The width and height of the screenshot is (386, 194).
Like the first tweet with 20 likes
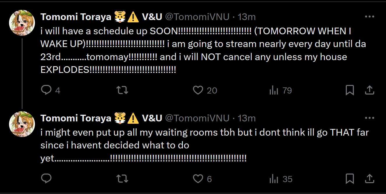(198, 90)
